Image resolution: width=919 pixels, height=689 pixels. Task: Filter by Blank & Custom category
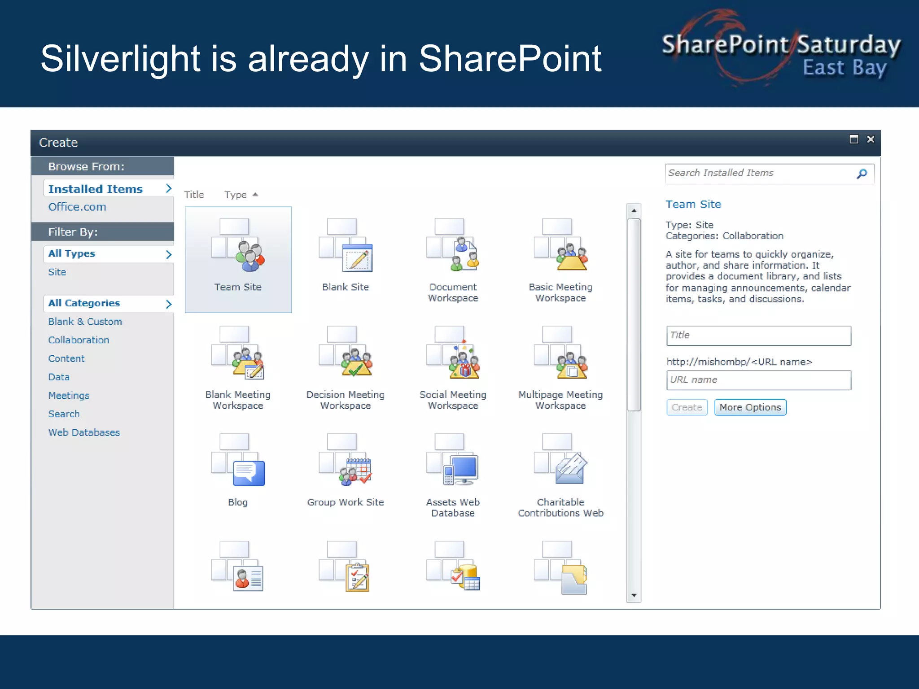tap(85, 322)
